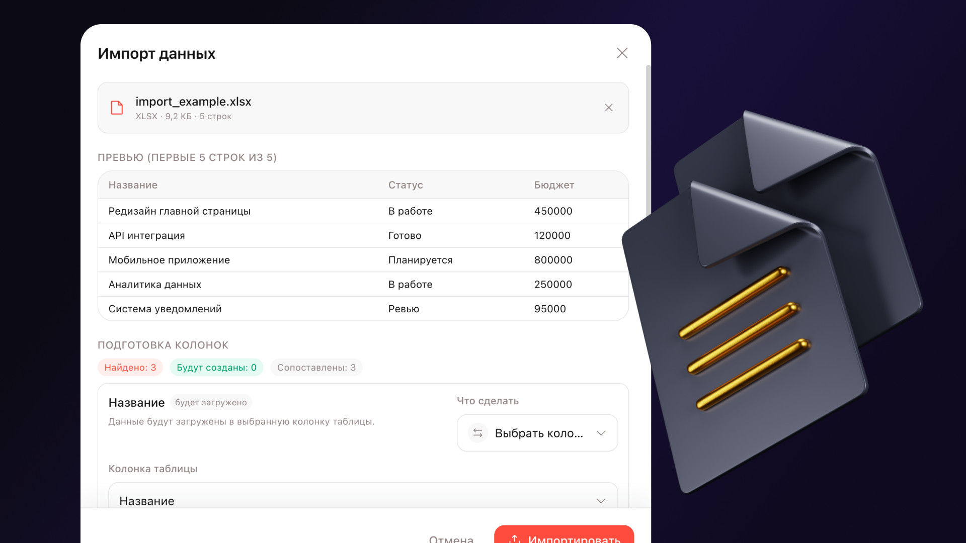Close the Импорт данных dialog
Viewport: 966px width, 543px height.
(622, 53)
